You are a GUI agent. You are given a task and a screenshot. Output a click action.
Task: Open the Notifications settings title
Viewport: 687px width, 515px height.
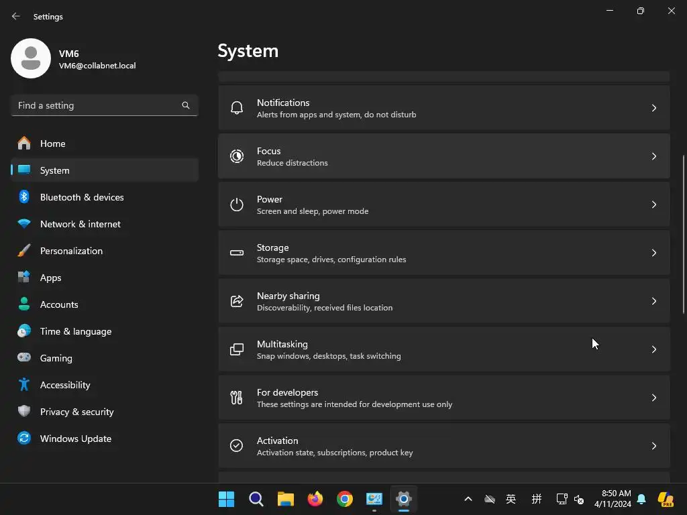pos(283,103)
